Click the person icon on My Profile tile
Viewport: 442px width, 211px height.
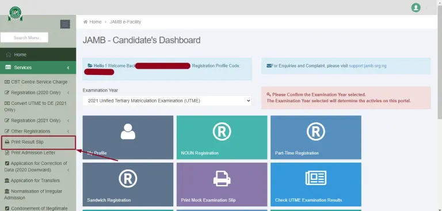128,131
